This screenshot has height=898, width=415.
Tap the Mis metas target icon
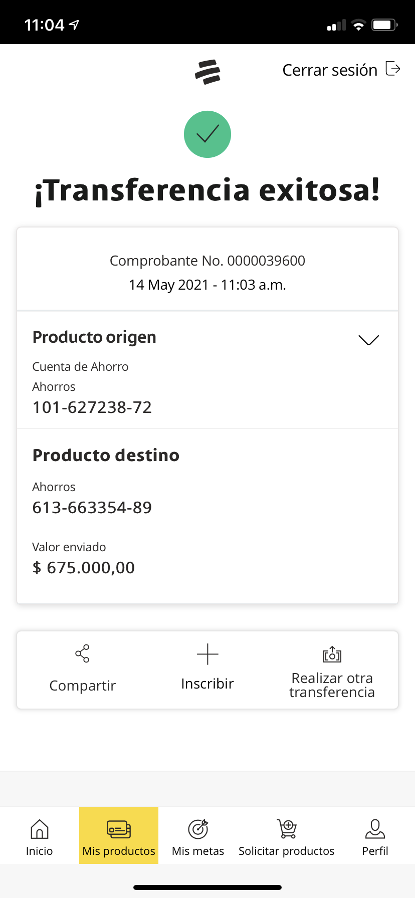point(198,829)
